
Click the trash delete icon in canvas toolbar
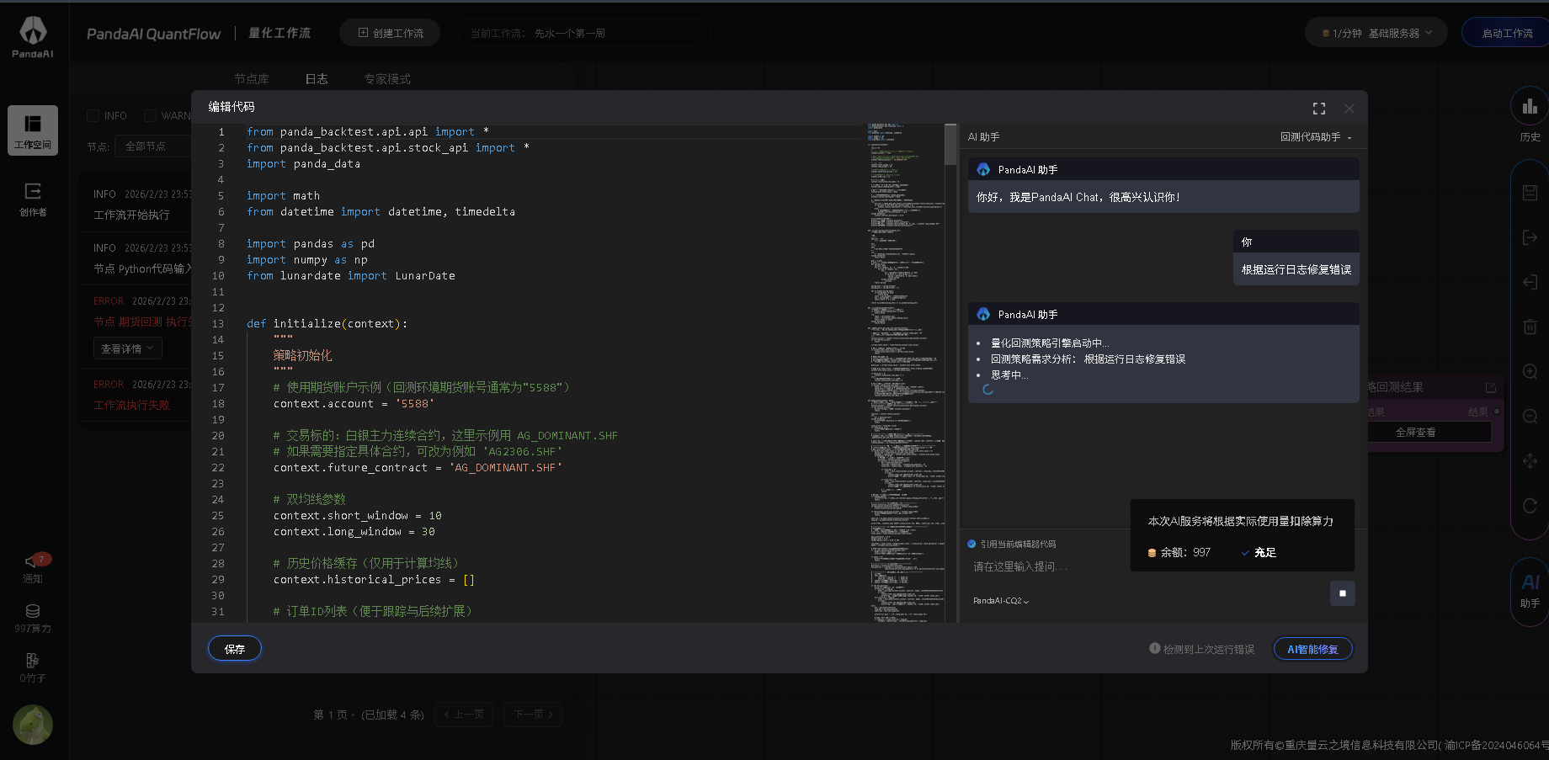1530,327
